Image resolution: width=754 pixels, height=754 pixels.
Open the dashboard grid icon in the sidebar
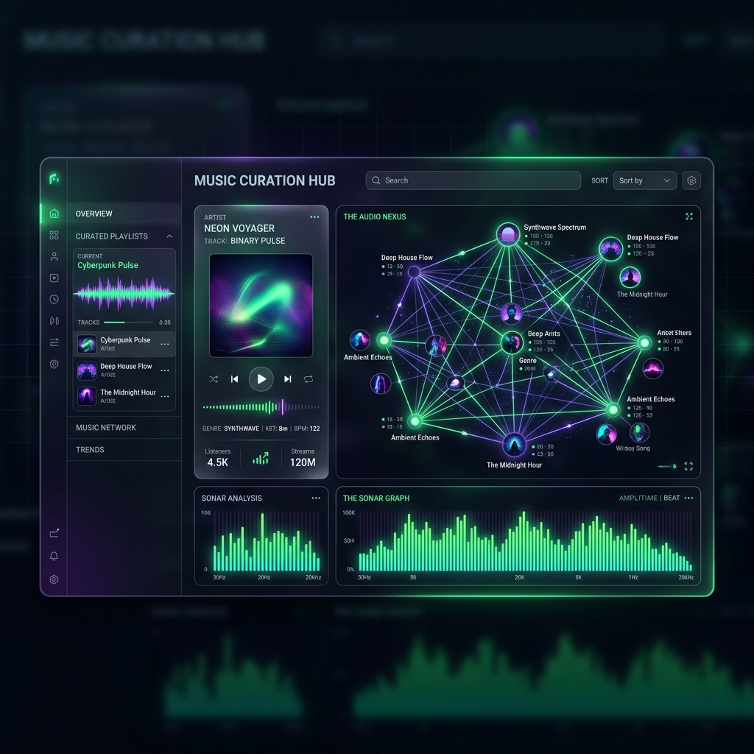[54, 235]
